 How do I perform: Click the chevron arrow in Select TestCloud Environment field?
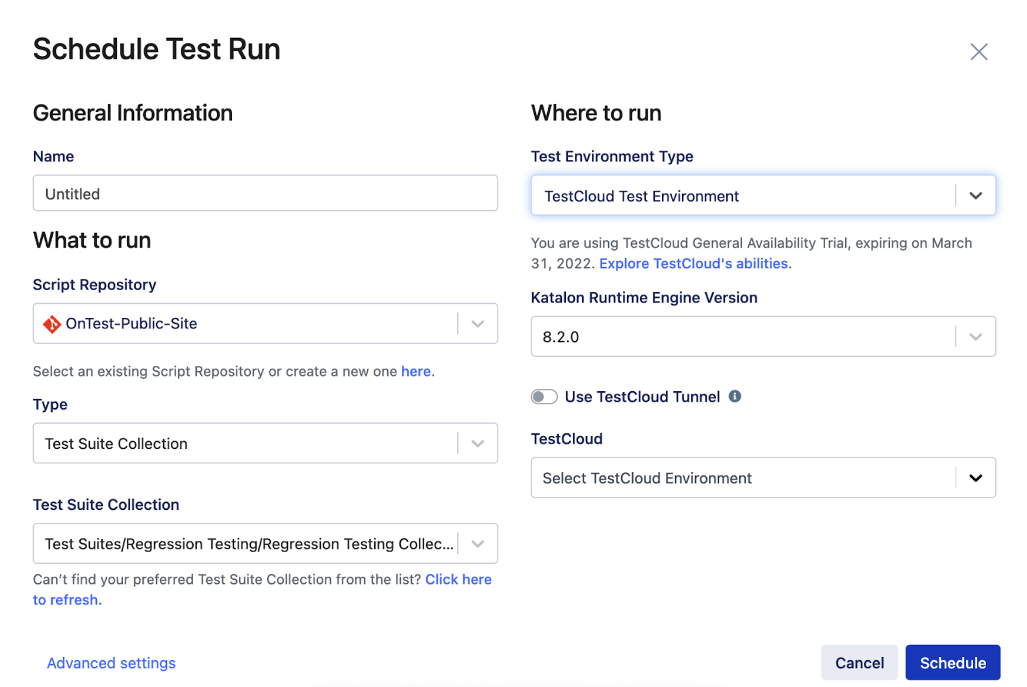976,478
